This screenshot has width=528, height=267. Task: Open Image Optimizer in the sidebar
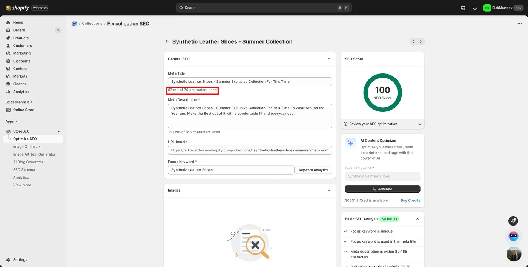pyautogui.click(x=27, y=147)
